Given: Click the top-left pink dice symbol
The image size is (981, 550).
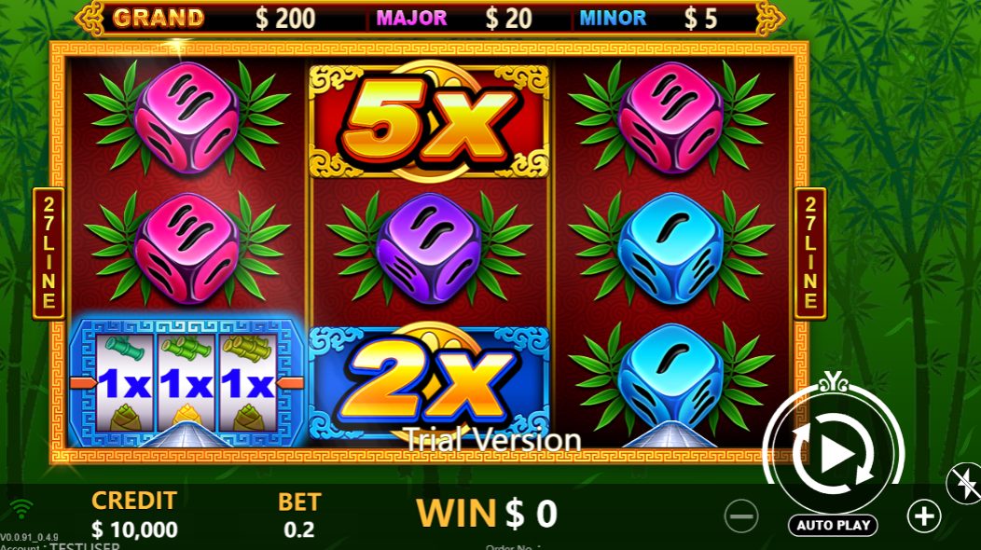Looking at the screenshot, I should click(187, 117).
